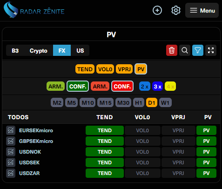Screen dimensions: 222x189
Task: Click green TEND cell for USDZAR
Action: click(x=105, y=173)
